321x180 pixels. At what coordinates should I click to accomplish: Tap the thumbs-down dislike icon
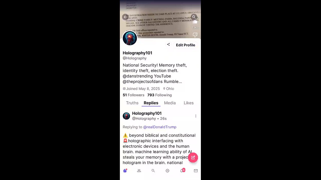coord(195,35)
